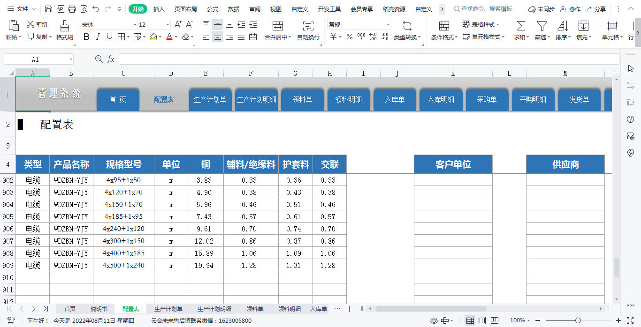Image resolution: width=641 pixels, height=327 pixels.
Task: Click the 采购单 navigation button
Action: (x=487, y=100)
